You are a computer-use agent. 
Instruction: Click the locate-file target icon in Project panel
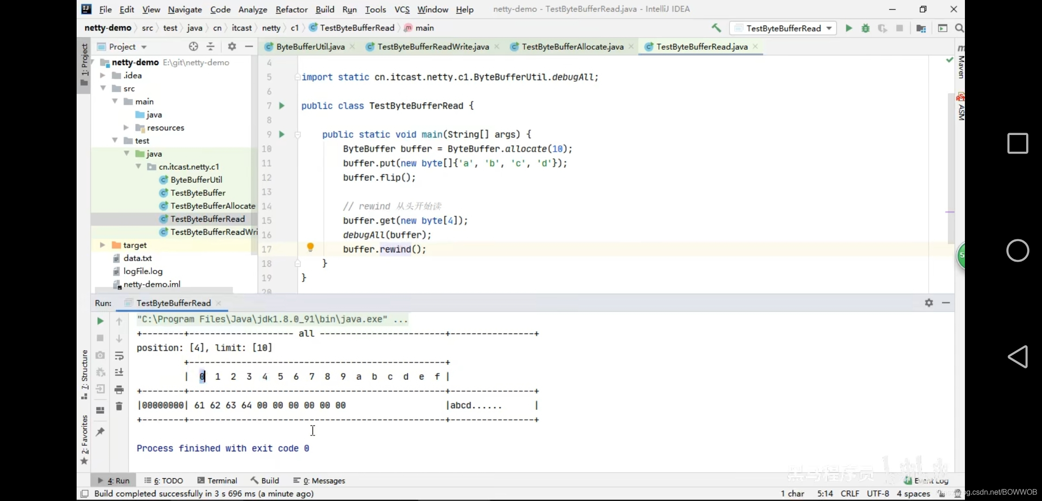click(194, 46)
